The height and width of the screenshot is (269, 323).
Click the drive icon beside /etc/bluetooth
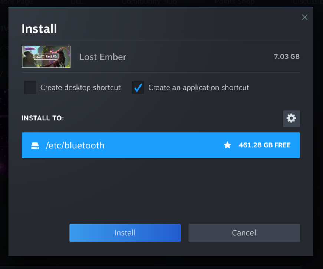35,145
